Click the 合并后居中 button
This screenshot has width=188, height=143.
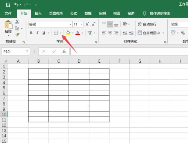(x=149, y=33)
